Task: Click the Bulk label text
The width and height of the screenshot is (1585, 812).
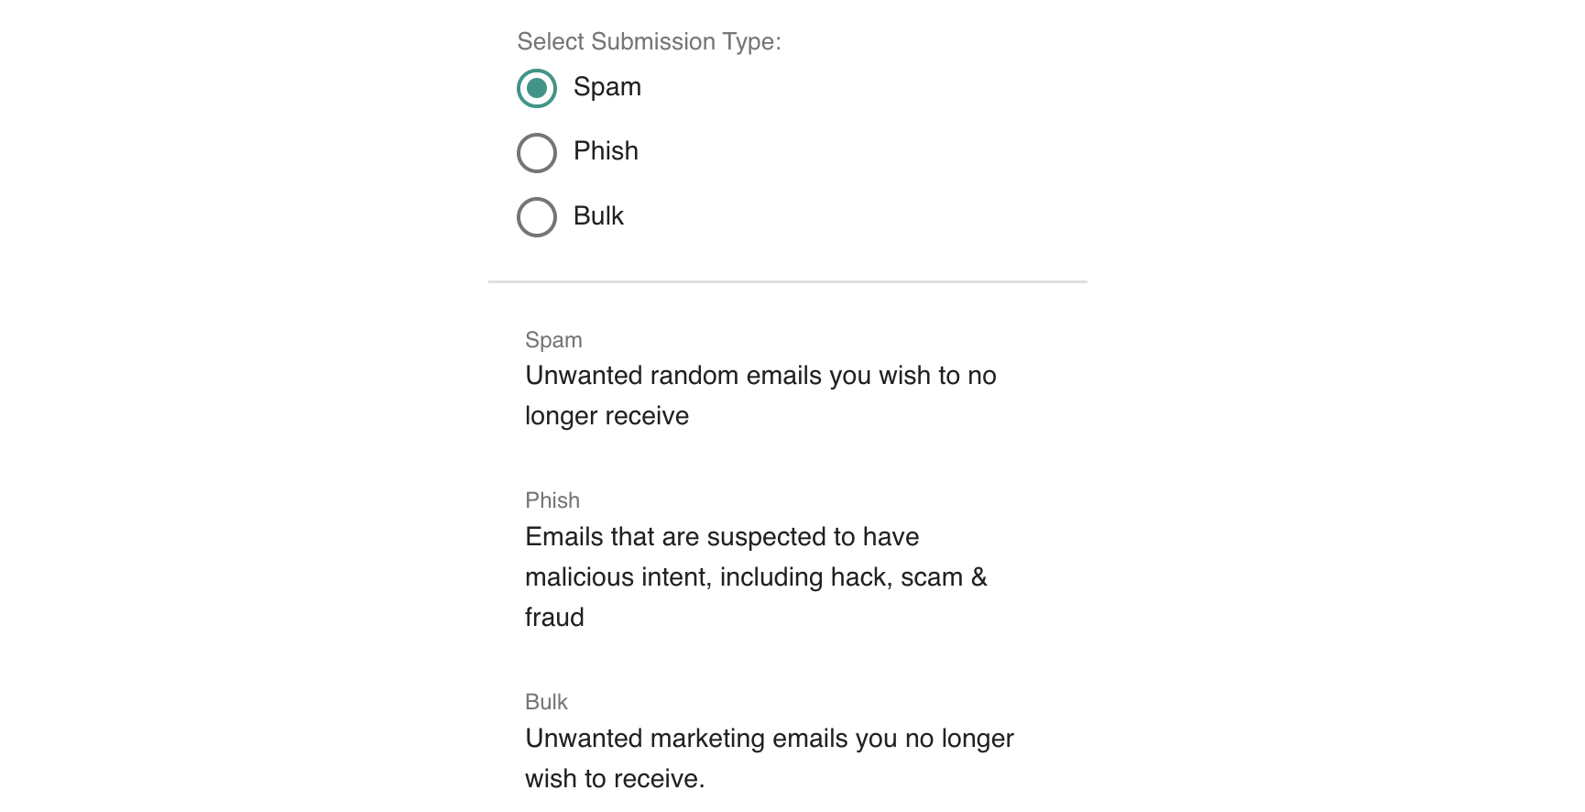Action: (598, 216)
